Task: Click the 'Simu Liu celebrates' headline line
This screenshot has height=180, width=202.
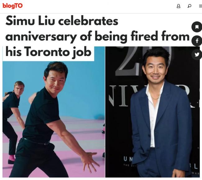Action: tap(62, 21)
